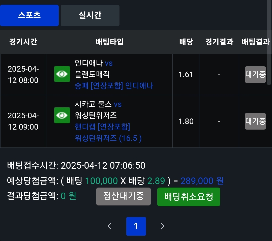Screen dimensions: 272x241
Task: Click the 워싱턴위저즈 (16.5) handicap selection
Action: (x=108, y=138)
